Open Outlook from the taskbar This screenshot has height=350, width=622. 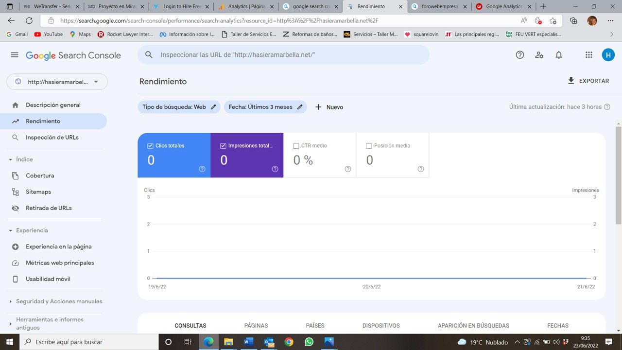coord(269,342)
